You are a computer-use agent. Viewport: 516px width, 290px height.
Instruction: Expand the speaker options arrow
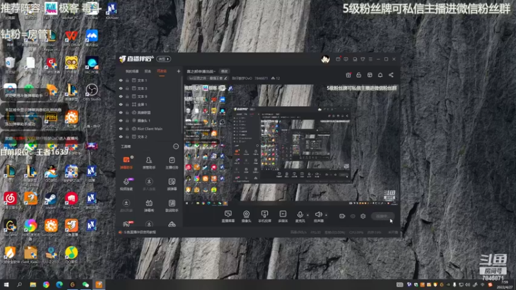click(x=326, y=215)
